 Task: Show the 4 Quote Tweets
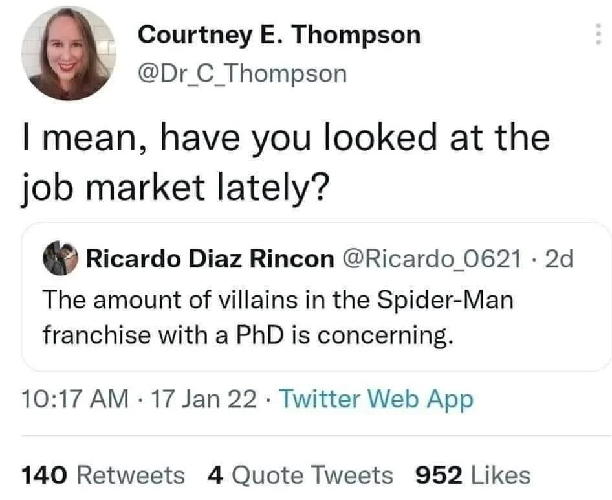300,475
